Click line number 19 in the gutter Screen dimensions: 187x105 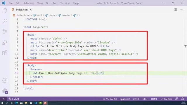[17, 88]
